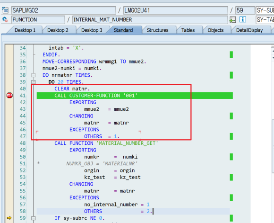Click the highlighted CALL CUSTOMER-FUNCTION '001' line
The width and height of the screenshot is (274, 223).
[x=135, y=96]
